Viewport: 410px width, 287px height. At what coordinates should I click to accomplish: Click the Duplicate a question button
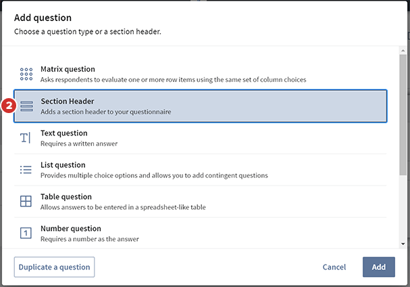[x=54, y=267]
